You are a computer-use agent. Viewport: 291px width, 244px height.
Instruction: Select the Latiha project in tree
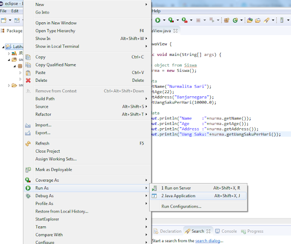[15, 46]
